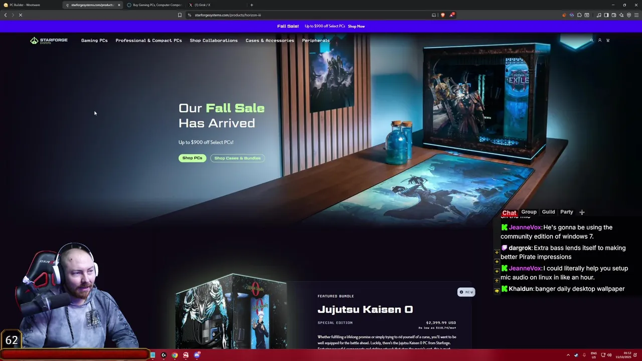The height and width of the screenshot is (361, 642).
Task: Select the Group chat tab
Action: [529, 212]
